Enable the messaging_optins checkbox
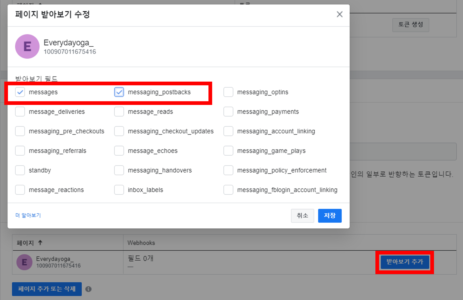 [228, 92]
